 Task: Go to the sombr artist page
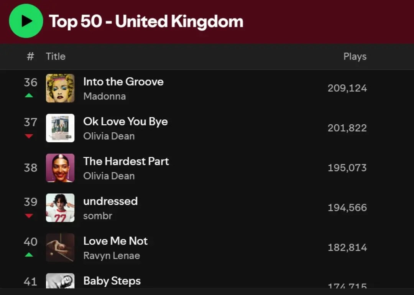coord(98,216)
